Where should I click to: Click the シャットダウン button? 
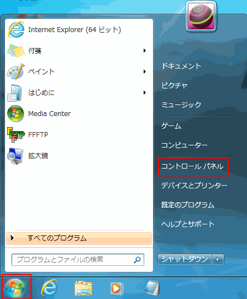185,260
